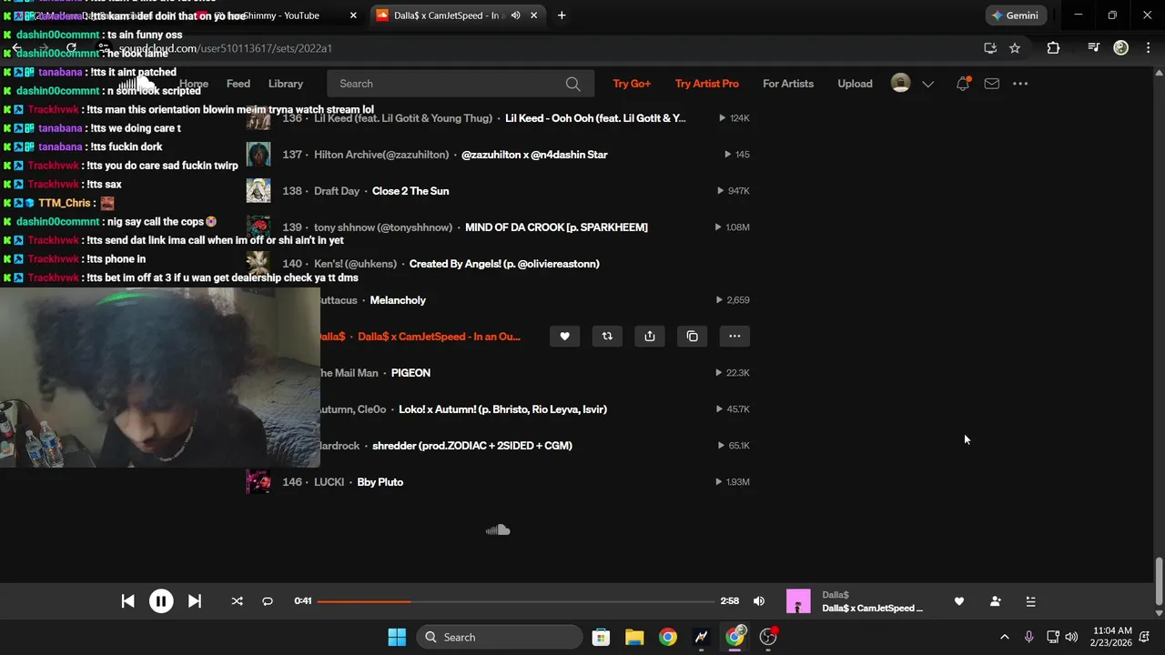Screen dimensions: 1165x655
Task: Close the Dalla$ x CamJetSpeed browser tab
Action: point(534,15)
